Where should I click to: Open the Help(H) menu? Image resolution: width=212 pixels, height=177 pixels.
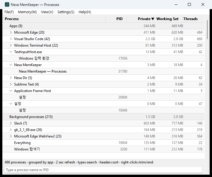tap(85, 12)
